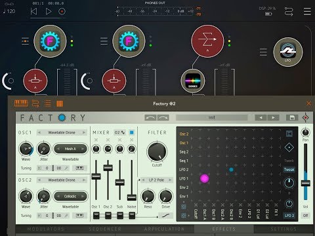
Task: Select next OSC 2 type after Wavetable Drone
Action: pyautogui.click(x=84, y=180)
